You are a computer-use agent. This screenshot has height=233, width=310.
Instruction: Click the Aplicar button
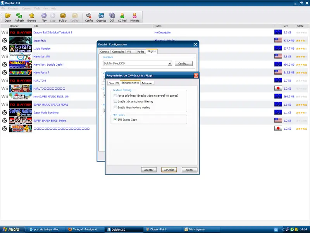(189, 170)
